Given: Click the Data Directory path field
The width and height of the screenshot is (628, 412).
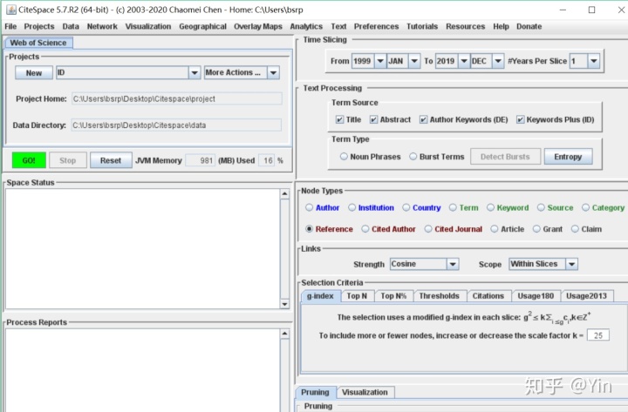Looking at the screenshot, I should (176, 125).
